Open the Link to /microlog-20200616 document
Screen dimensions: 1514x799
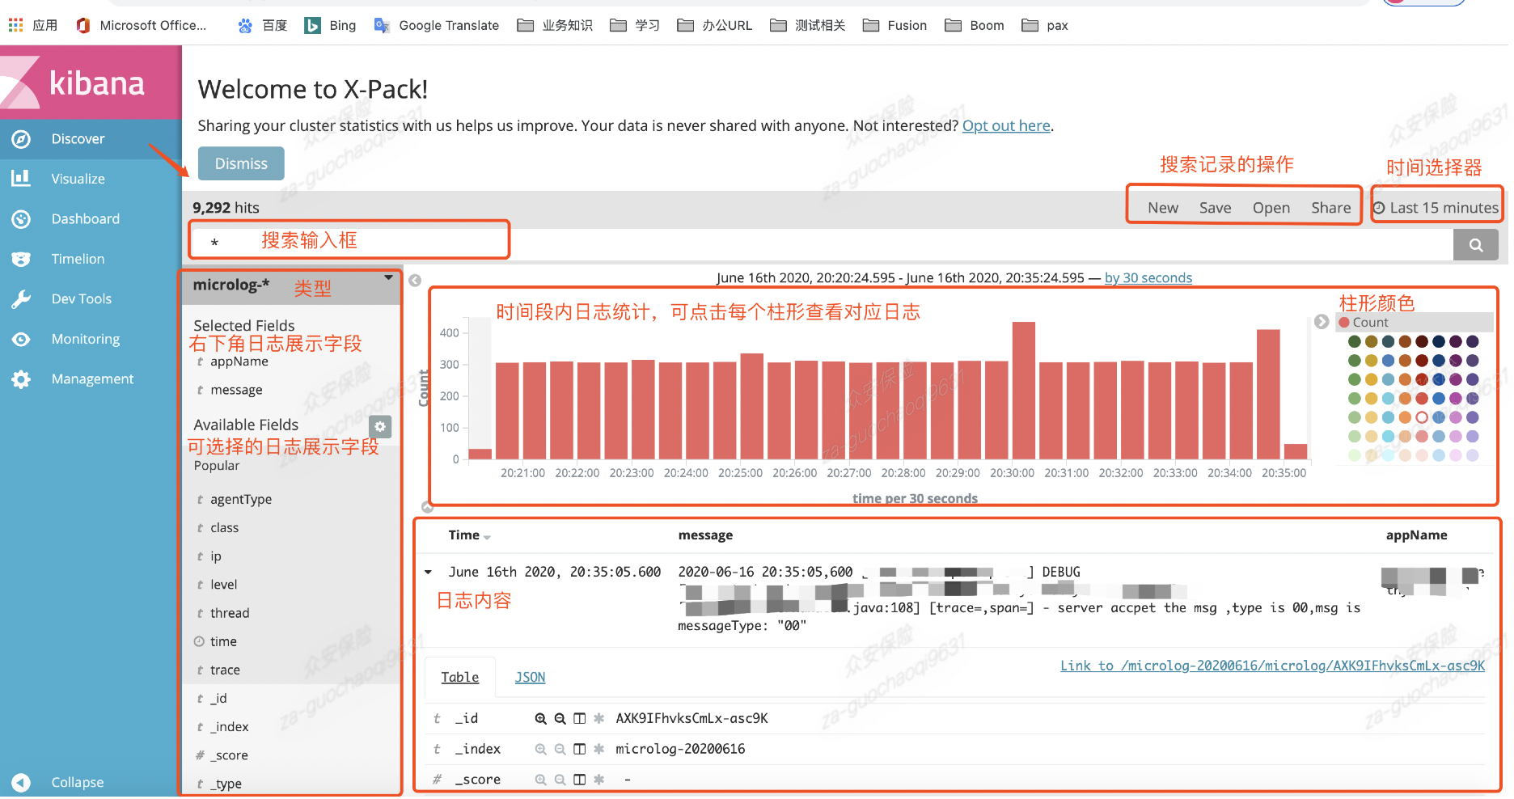[1272, 666]
